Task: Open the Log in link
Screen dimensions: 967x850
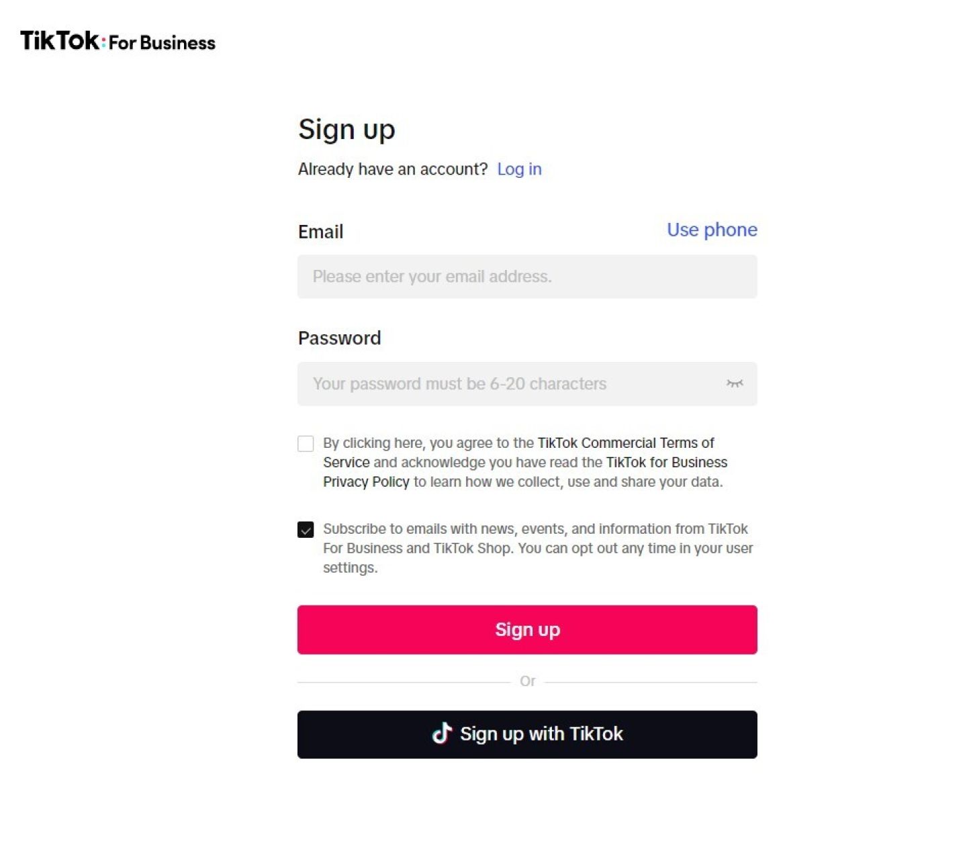Action: [x=519, y=169]
